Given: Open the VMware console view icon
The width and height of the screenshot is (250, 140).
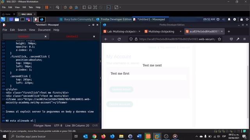Looking at the screenshot, I should coord(109,7).
